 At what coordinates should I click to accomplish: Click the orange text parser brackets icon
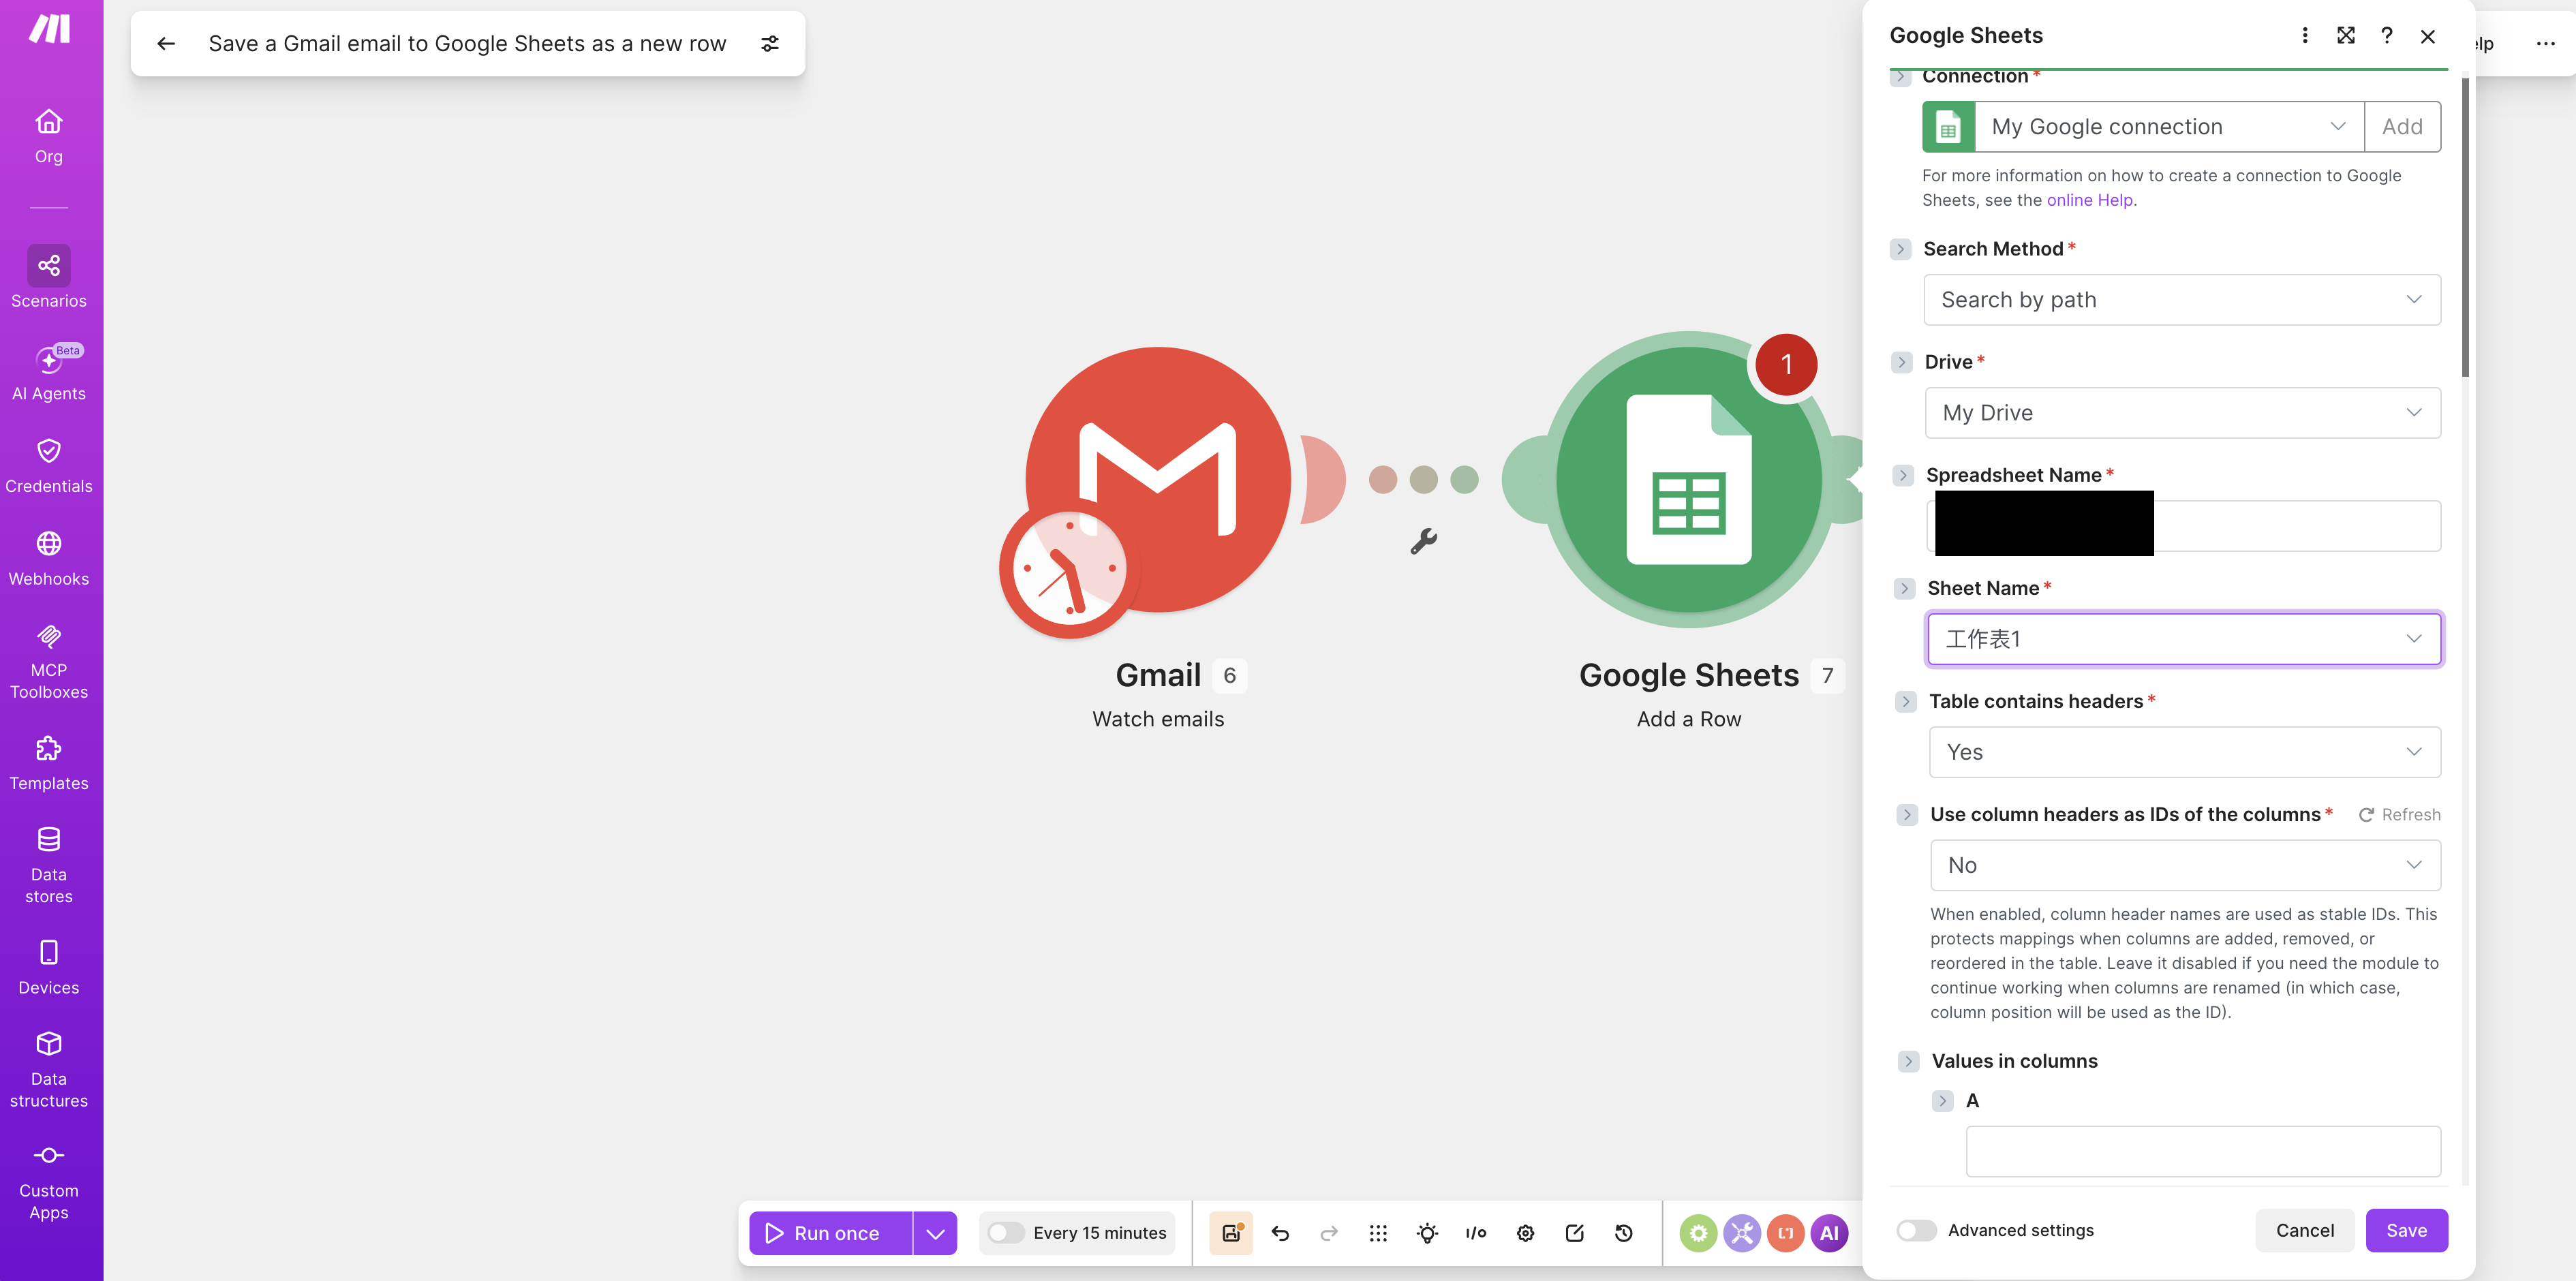[x=1785, y=1233]
